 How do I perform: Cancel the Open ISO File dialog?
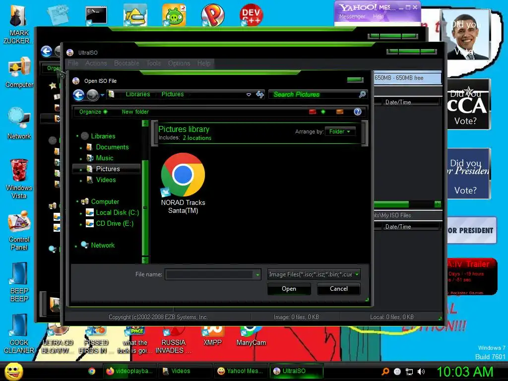click(x=338, y=289)
